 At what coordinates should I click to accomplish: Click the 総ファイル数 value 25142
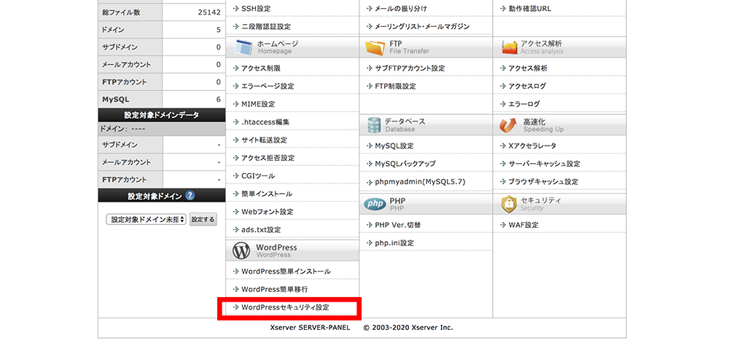(208, 12)
